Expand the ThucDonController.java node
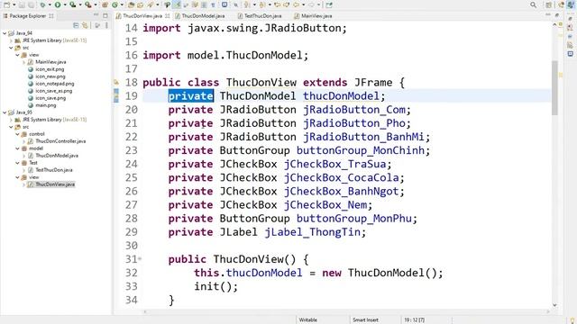 tap(24, 141)
